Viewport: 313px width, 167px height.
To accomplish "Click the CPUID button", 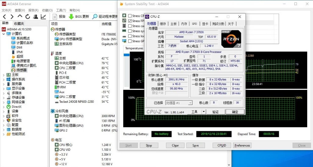I will coord(222,145).
